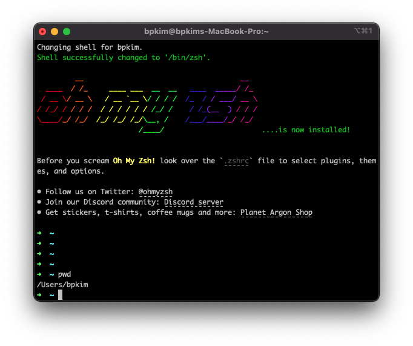Click the .zshrc file link
Screen dimensions: 413x346
[x=237, y=161]
